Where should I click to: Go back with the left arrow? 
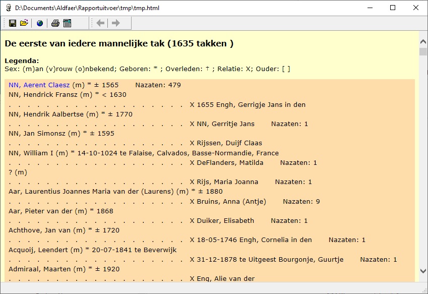pos(100,23)
